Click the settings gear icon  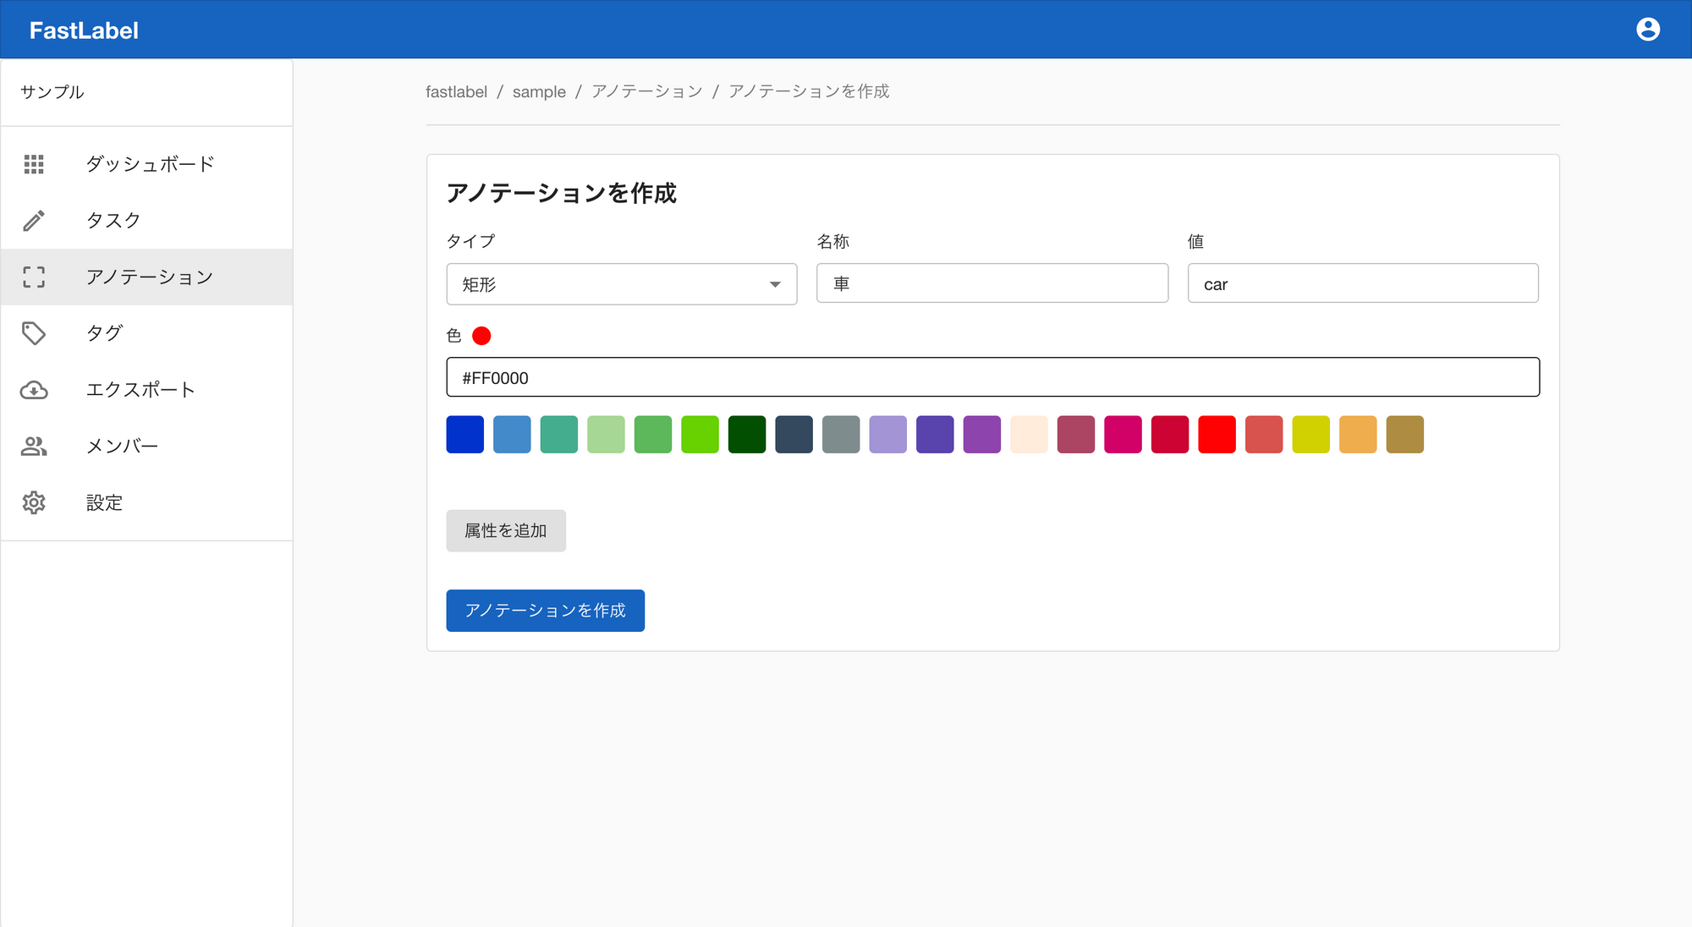click(34, 502)
